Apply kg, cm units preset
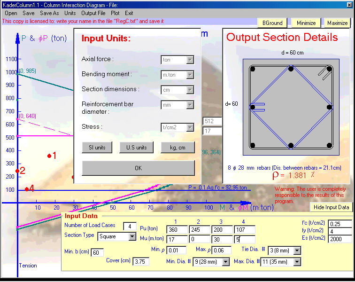 pos(177,148)
